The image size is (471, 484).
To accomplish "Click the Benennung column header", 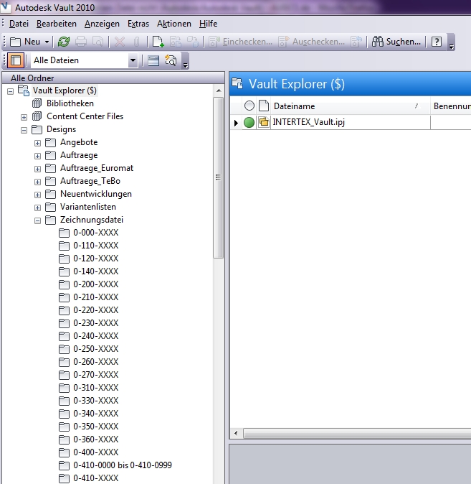I will (x=452, y=106).
